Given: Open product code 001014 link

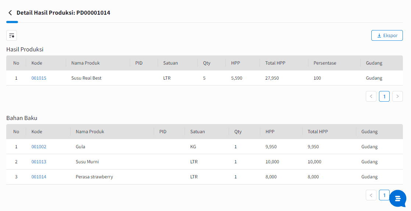Looking at the screenshot, I should 39,177.
